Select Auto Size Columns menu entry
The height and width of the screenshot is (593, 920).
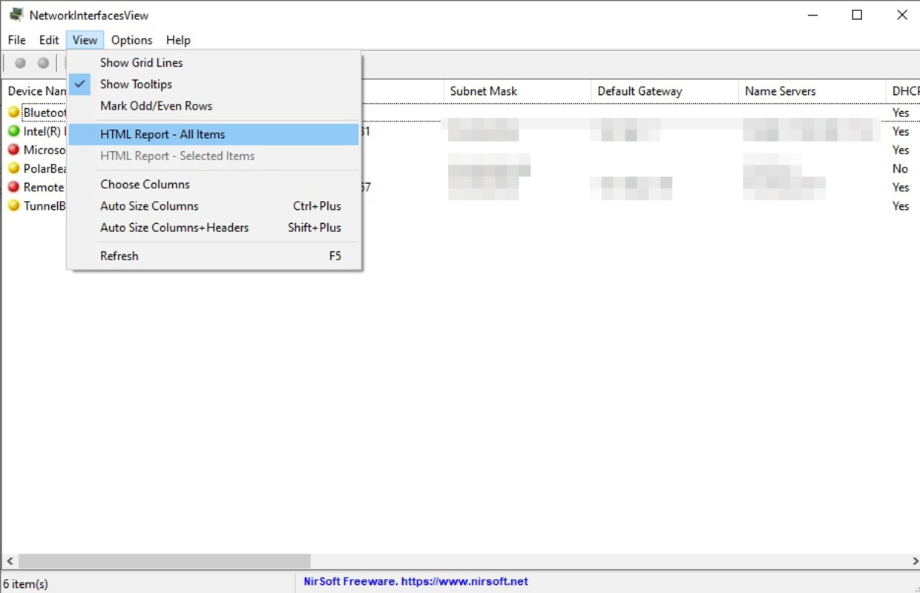pyautogui.click(x=214, y=206)
